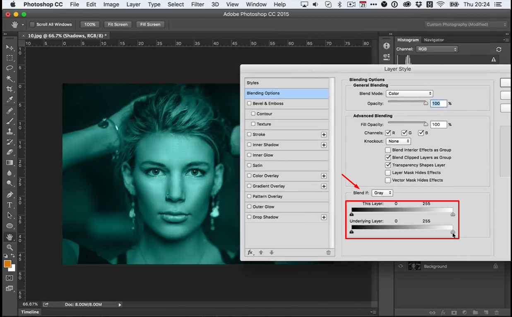Delete layer using Layers panel trash
The image size is (512, 317).
497,312
